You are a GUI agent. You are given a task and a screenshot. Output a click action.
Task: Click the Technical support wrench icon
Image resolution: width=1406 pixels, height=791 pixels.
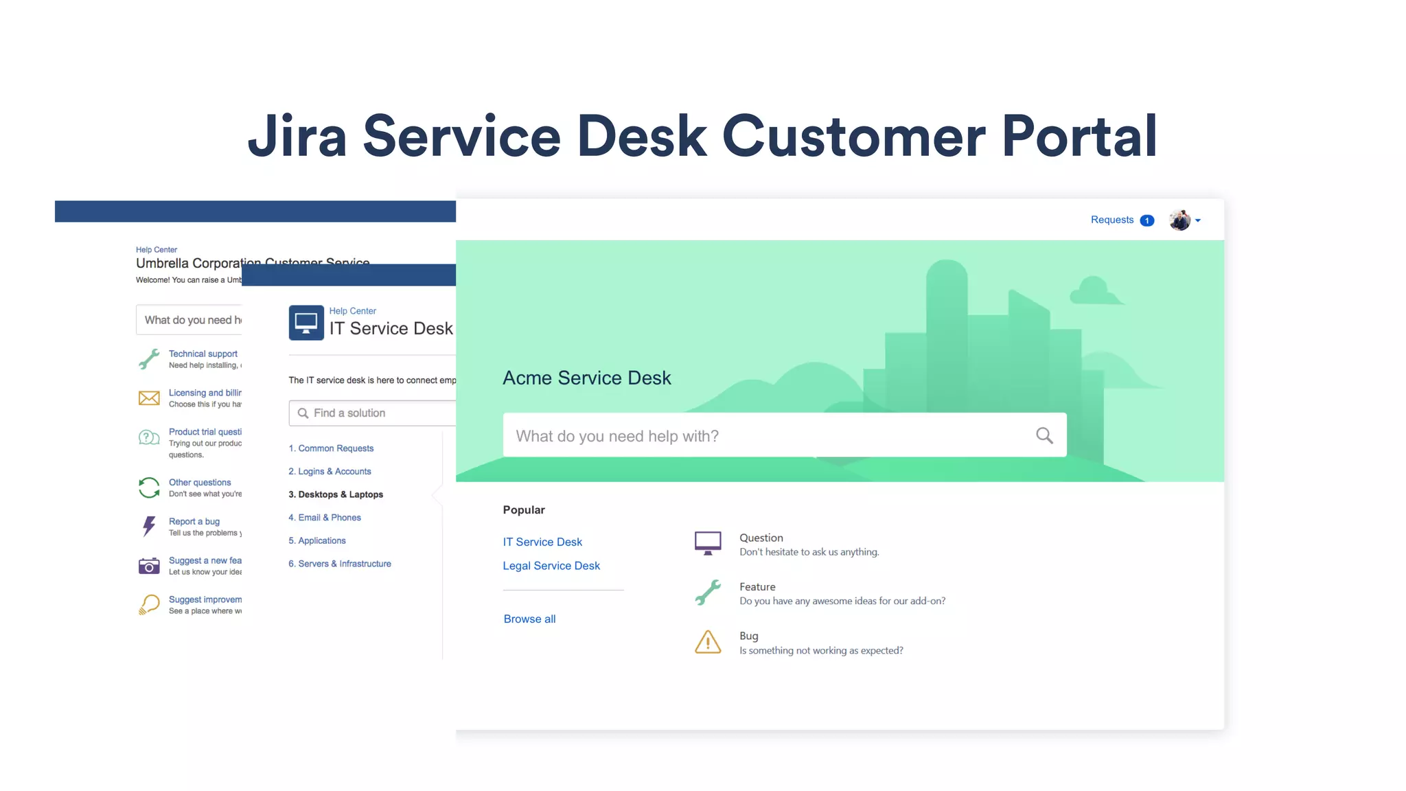[149, 359]
